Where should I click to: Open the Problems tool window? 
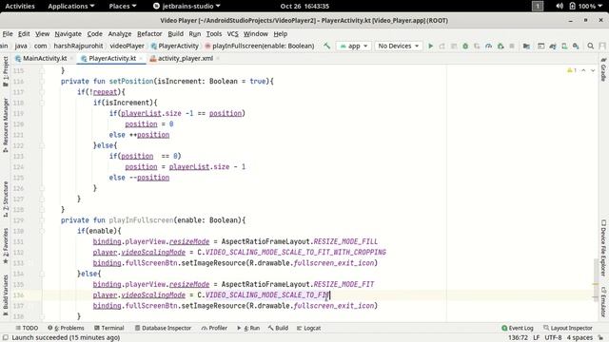pyautogui.click(x=66, y=328)
